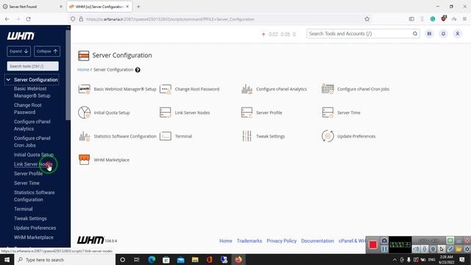Pause the screen recording
Viewport: 471px width, 265px height.
point(384,249)
